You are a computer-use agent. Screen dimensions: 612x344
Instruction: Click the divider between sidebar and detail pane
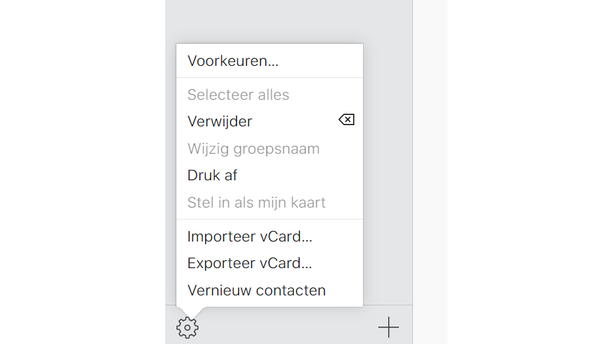pyautogui.click(x=413, y=166)
